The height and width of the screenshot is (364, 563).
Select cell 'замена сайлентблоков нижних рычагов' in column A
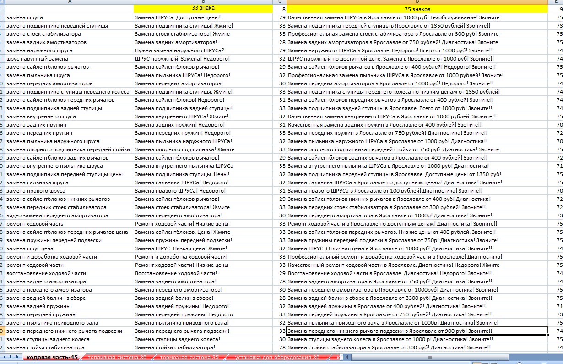coord(70,199)
